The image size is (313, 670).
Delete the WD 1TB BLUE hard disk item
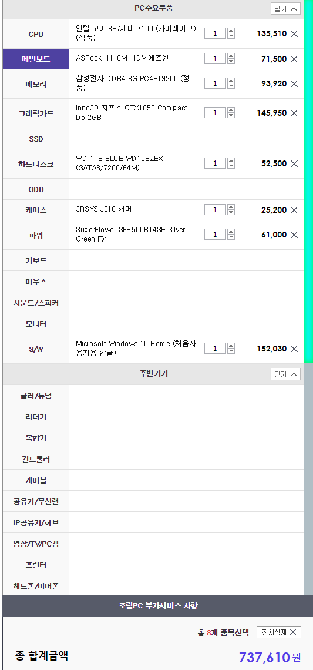click(294, 163)
